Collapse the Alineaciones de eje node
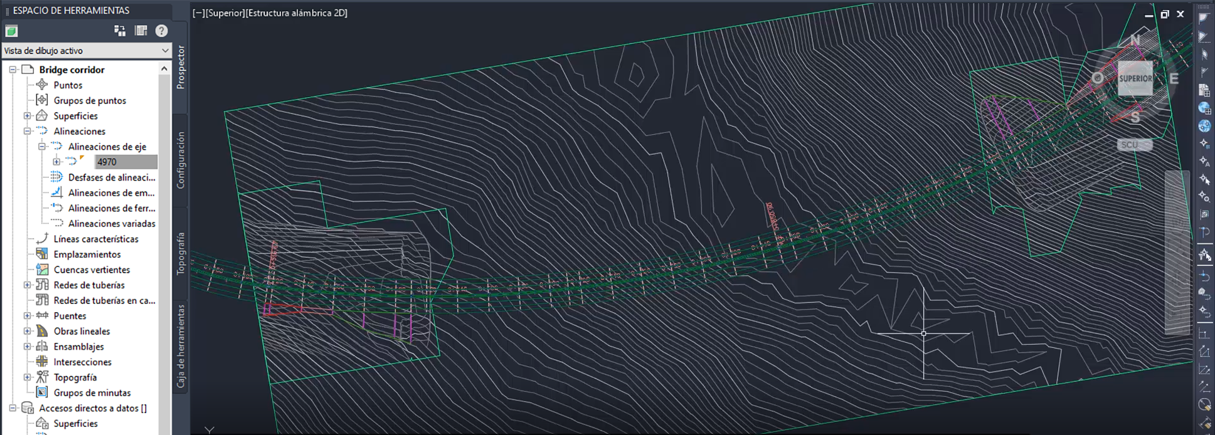Viewport: 1215px width, 435px height. (41, 147)
